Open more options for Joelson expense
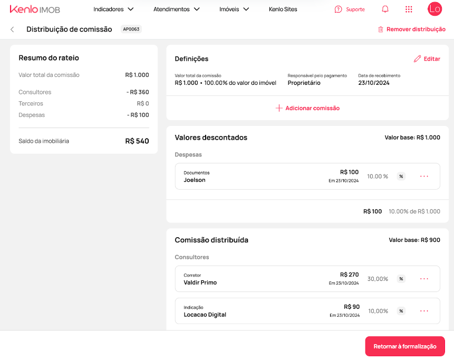The height and width of the screenshot is (362, 454). pos(424,176)
